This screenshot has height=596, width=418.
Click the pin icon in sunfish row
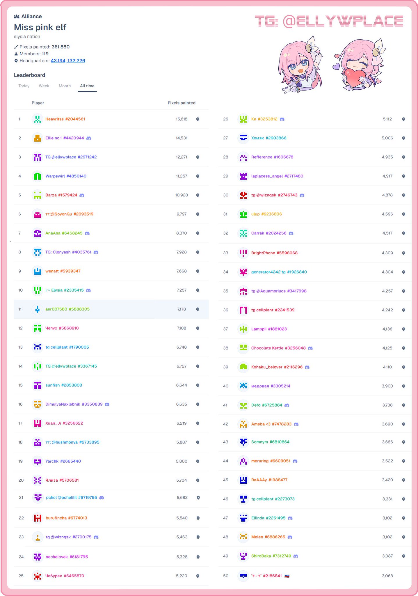198,385
